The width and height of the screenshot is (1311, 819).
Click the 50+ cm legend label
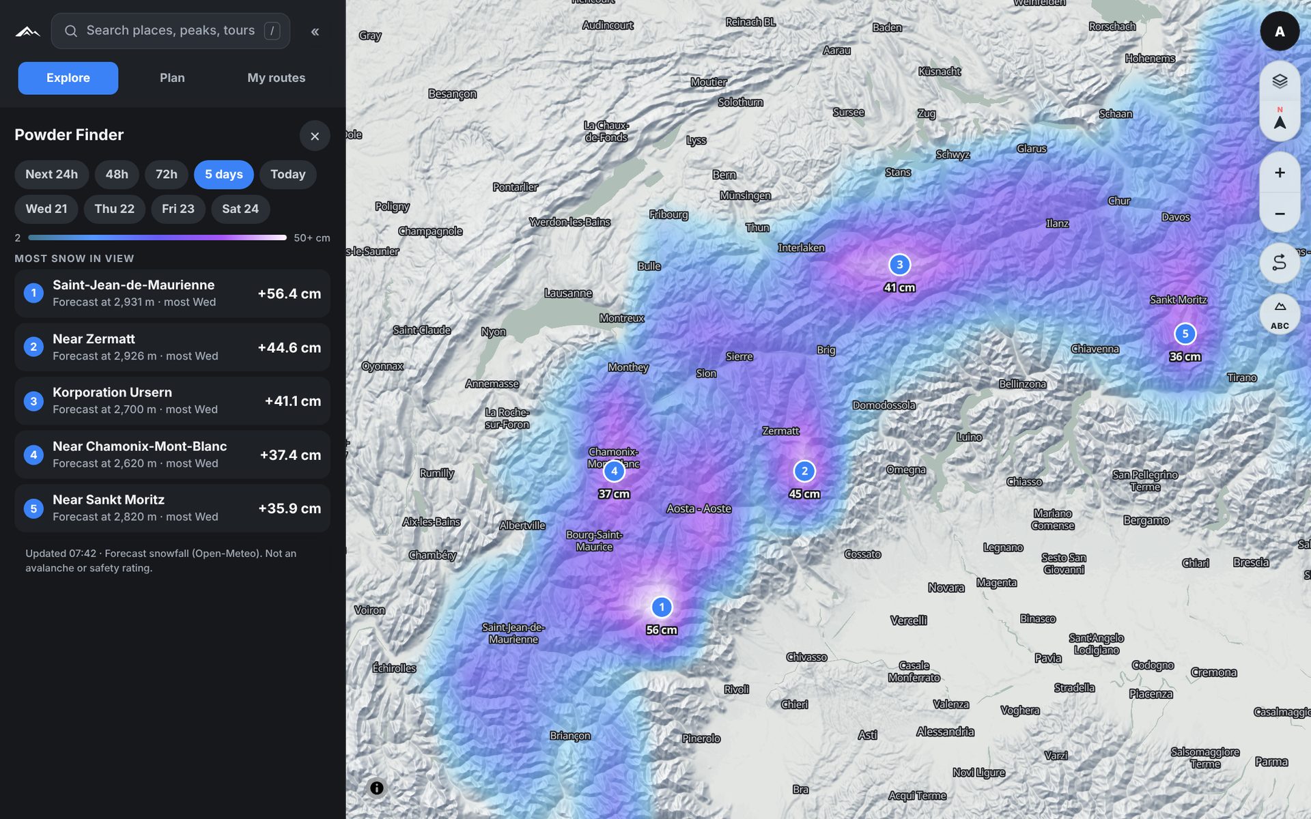(x=312, y=238)
